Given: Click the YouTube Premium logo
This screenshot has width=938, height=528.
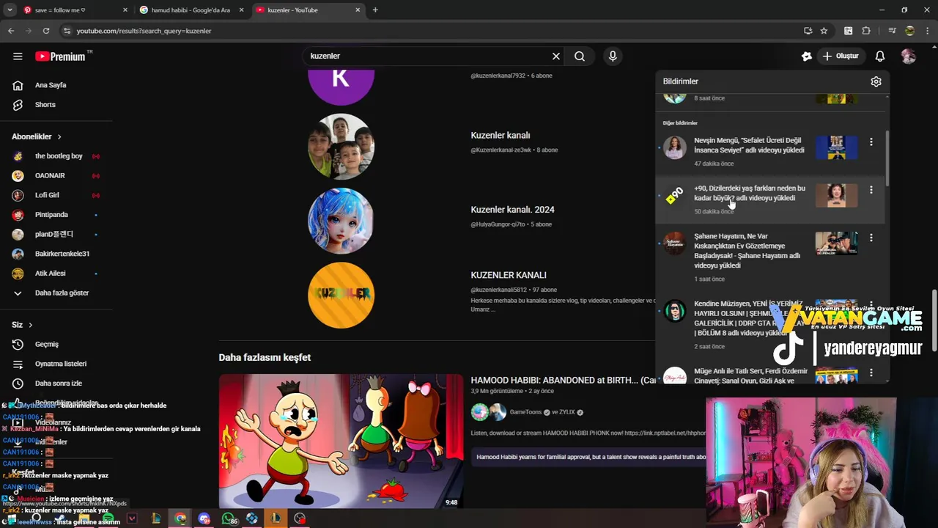Looking at the screenshot, I should pyautogui.click(x=60, y=56).
